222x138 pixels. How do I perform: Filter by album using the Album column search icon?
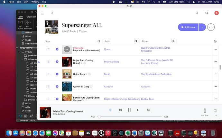point(173,41)
